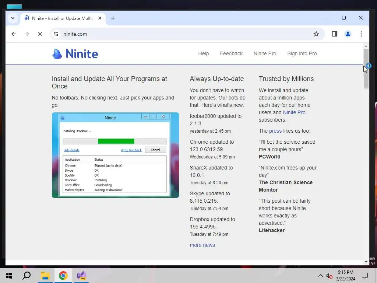377x283 pixels.
Task: Open the press link
Action: [275, 131]
